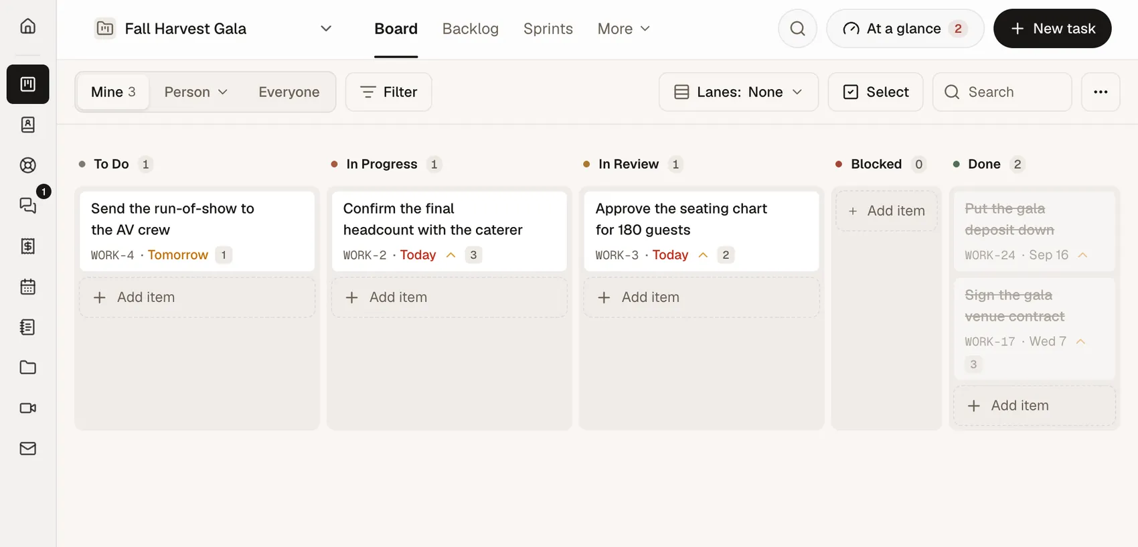This screenshot has width=1138, height=547.
Task: Click the priority arrow on WORK-24 card
Action: [1083, 255]
